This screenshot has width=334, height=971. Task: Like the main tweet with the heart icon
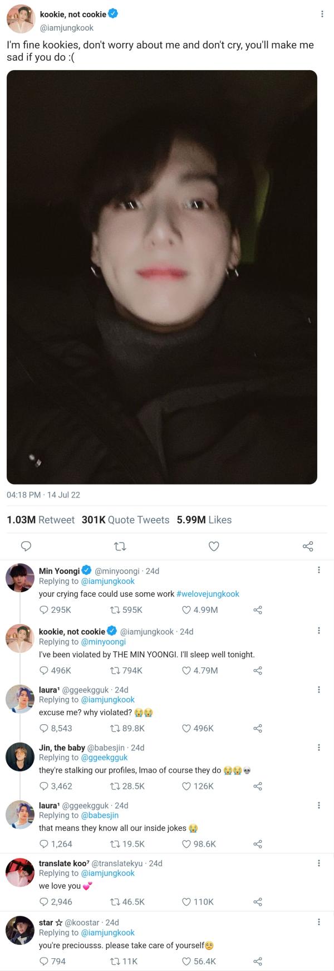click(x=214, y=546)
